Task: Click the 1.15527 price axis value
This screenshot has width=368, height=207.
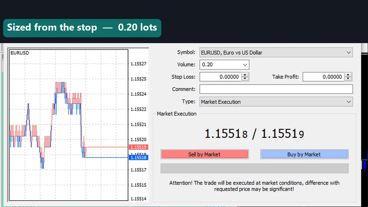Action: 139,64
